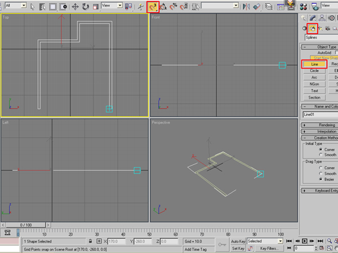Choose the Rectangular Selection Region tool
The image size is (338, 253).
[52, 7]
